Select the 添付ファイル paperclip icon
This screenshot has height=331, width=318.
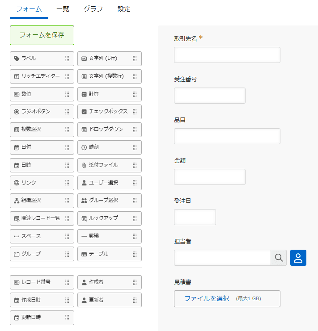(x=84, y=165)
